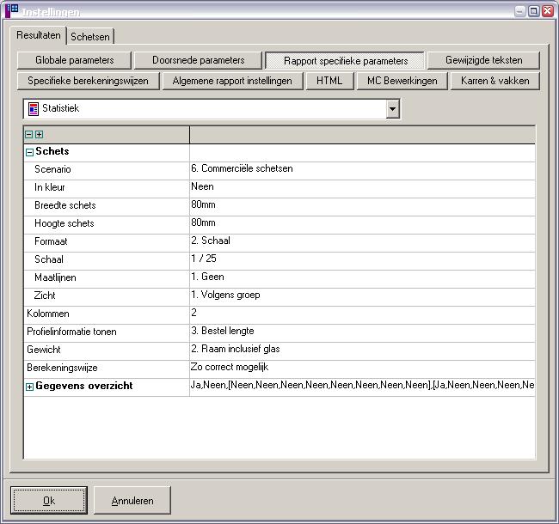Open MC Bewerkingen settings
This screenshot has width=559, height=524.
pyautogui.click(x=402, y=81)
